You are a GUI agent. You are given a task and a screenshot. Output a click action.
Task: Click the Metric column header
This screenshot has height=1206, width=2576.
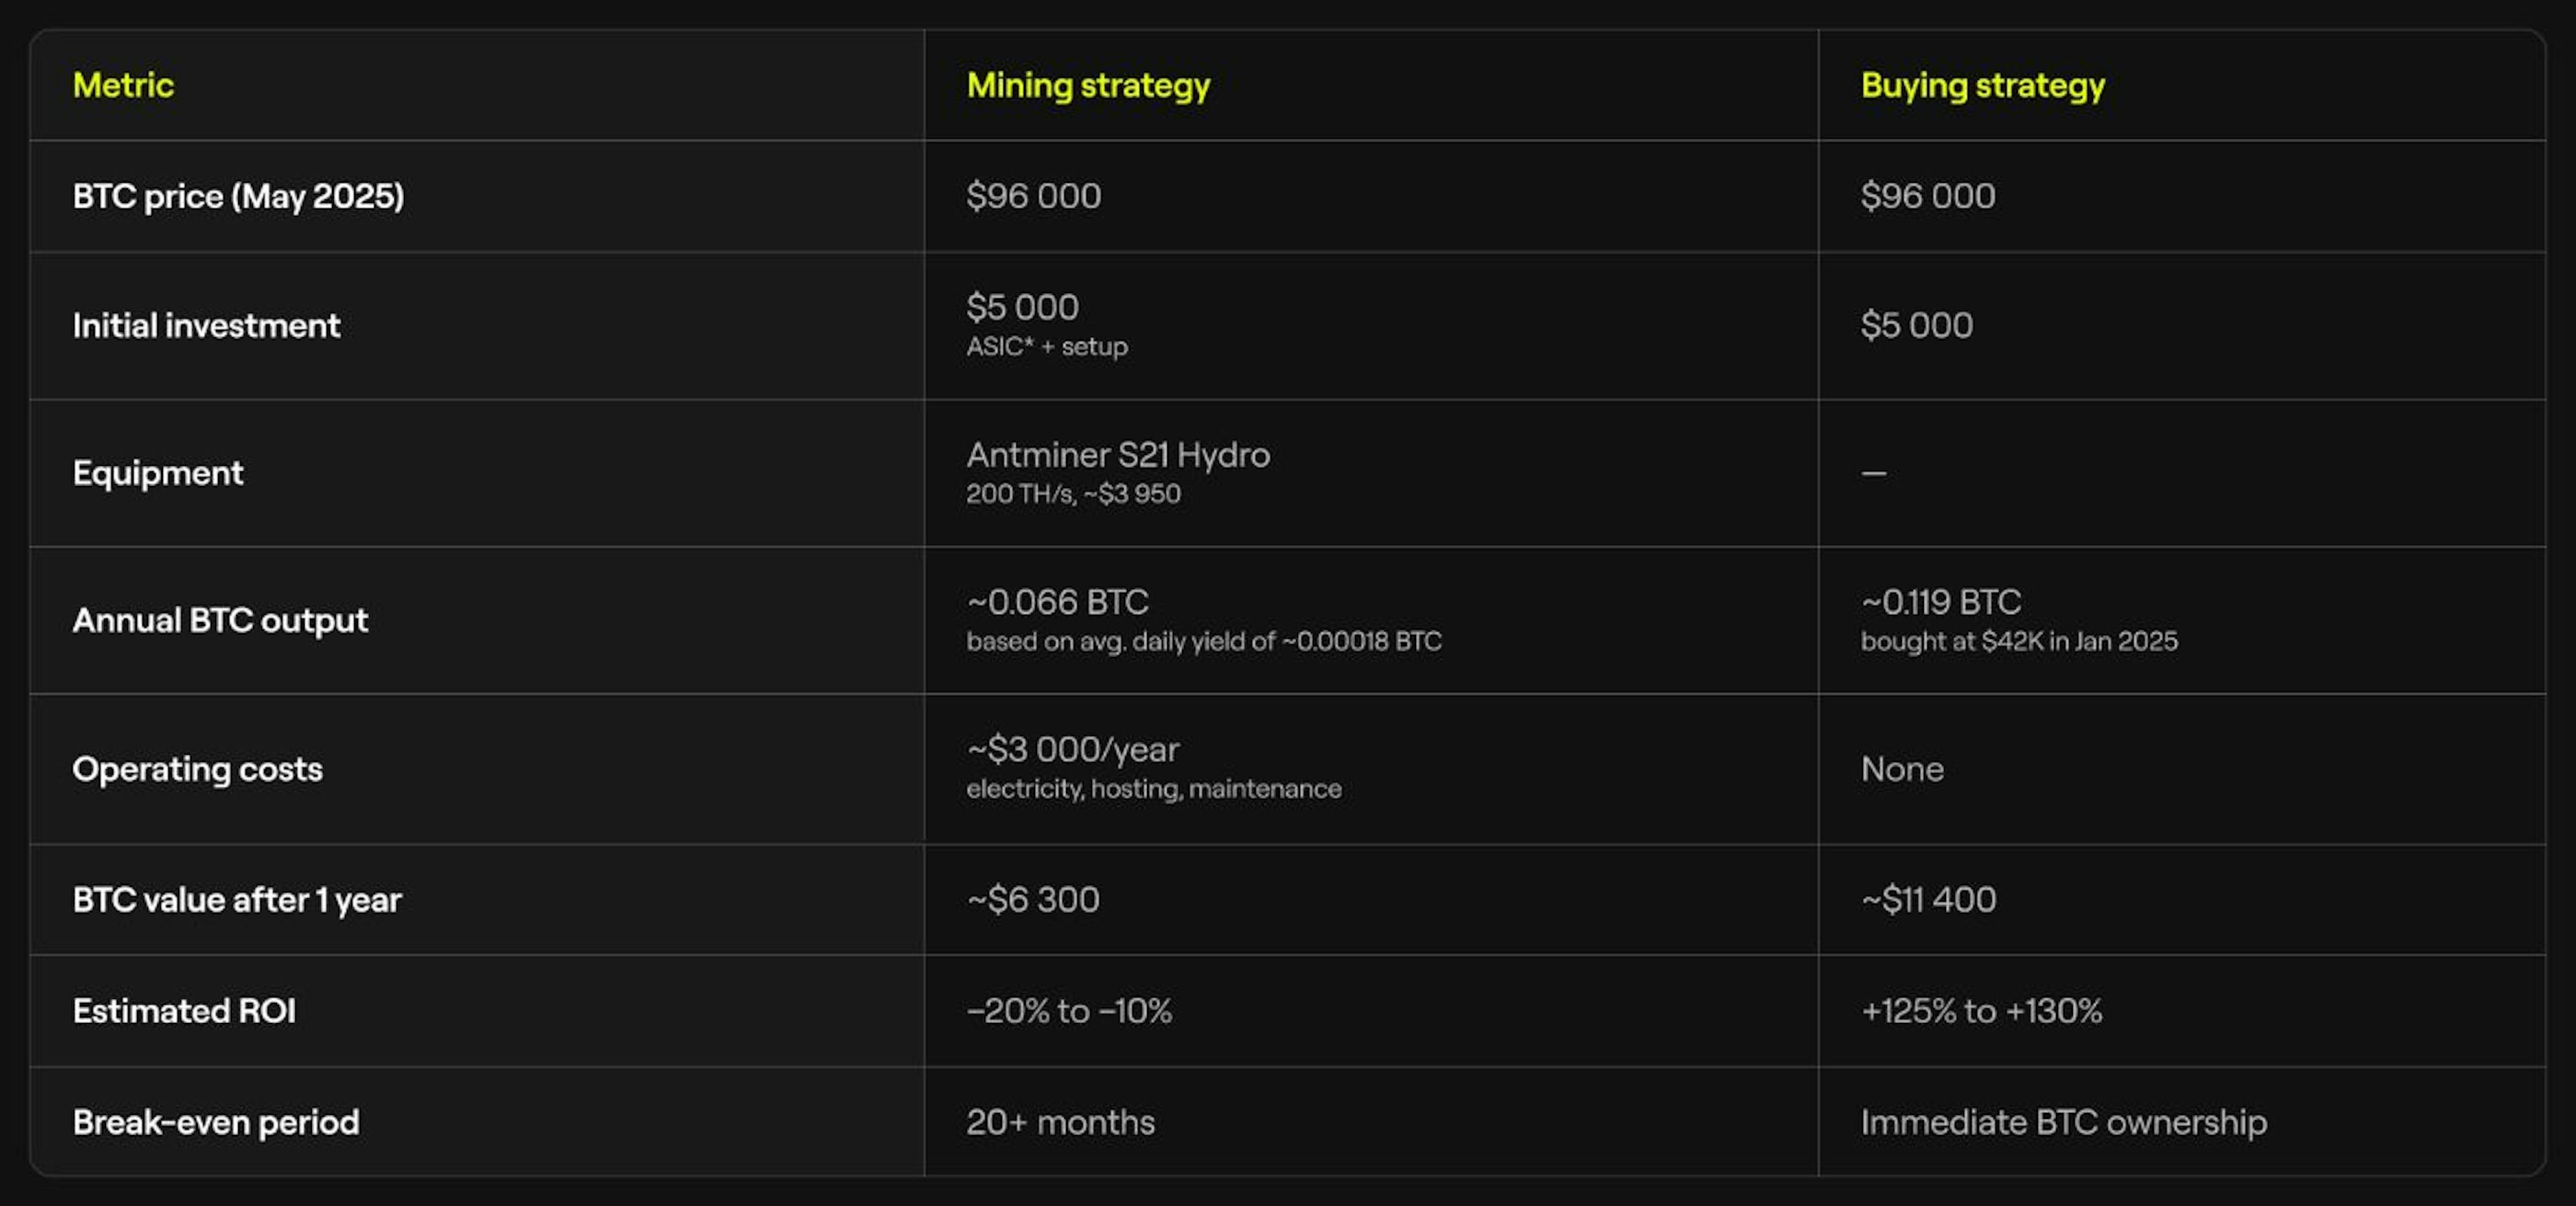coord(123,86)
